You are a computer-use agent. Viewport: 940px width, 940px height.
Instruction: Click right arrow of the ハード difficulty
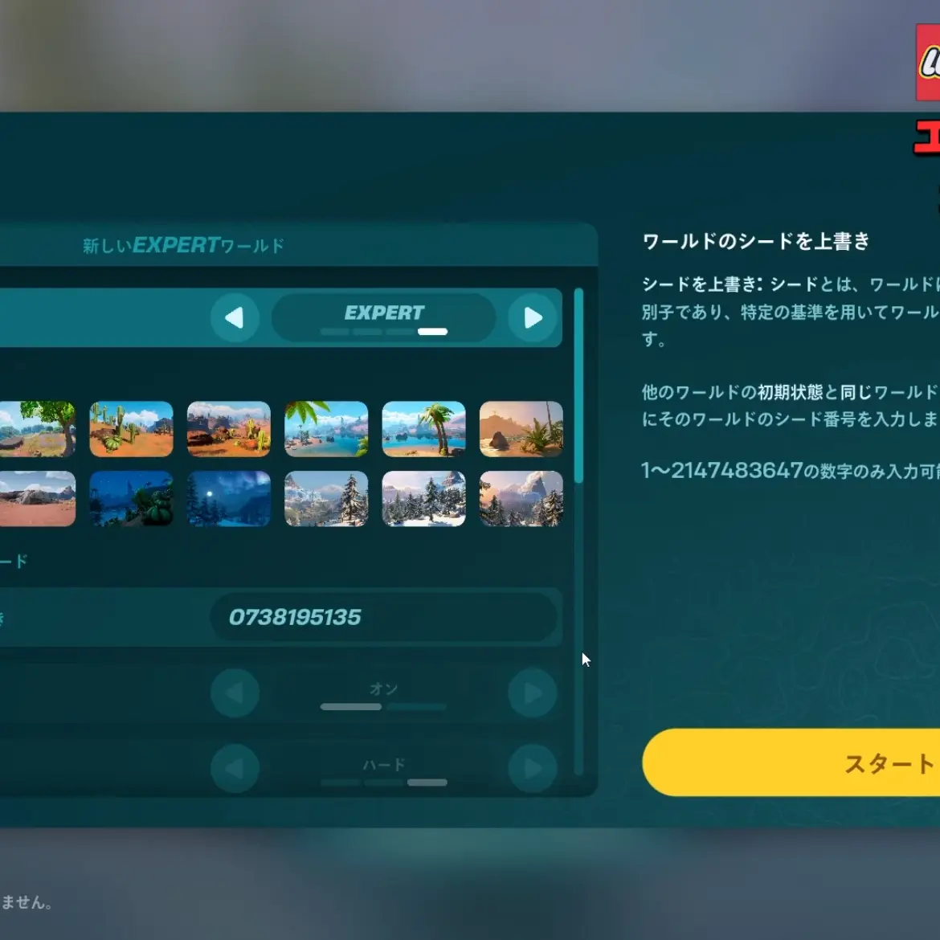[x=533, y=769]
